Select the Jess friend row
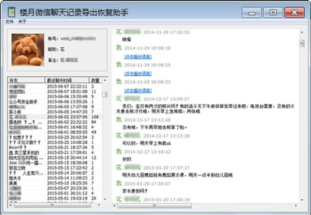Image resolution: width=311 pixels, height=215 pixels. (55, 163)
